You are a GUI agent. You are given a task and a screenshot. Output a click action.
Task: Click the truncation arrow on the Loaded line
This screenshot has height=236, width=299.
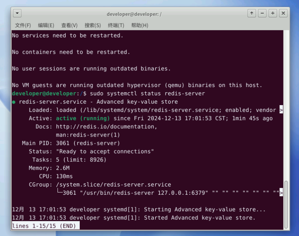point(281,110)
